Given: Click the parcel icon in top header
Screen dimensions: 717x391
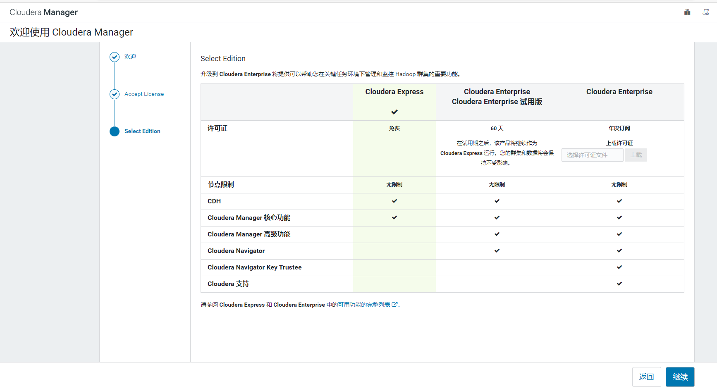Looking at the screenshot, I should [x=687, y=12].
